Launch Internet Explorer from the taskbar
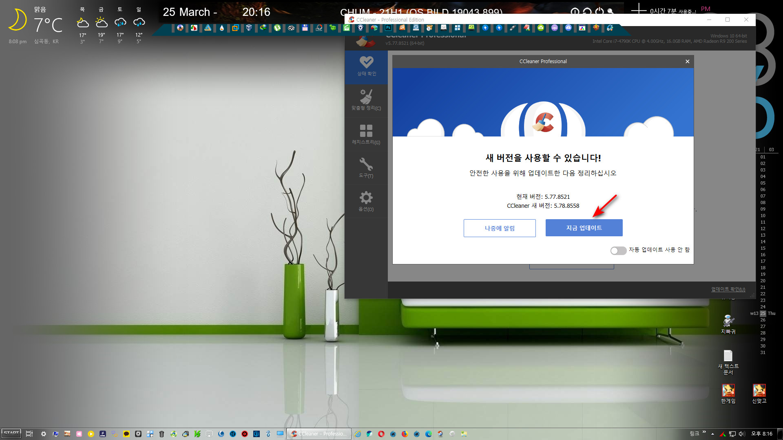The width and height of the screenshot is (783, 440). [357, 434]
